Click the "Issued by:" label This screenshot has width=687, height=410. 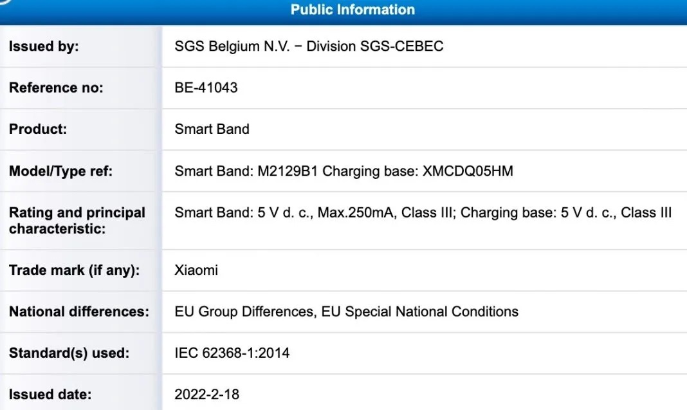[x=44, y=47]
